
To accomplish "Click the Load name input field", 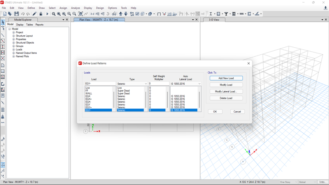I will 100,84.
